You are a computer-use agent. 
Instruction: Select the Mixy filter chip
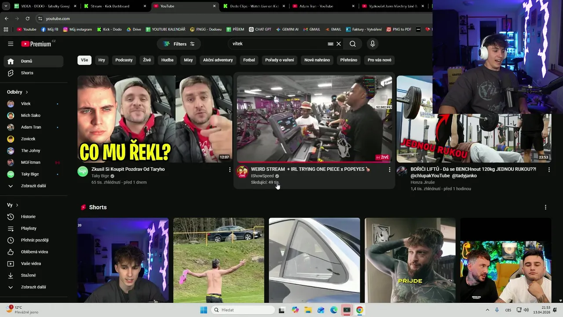click(x=188, y=60)
